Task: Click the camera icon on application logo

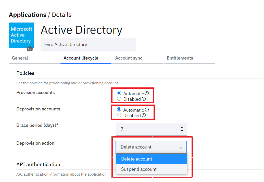Action: [30, 49]
